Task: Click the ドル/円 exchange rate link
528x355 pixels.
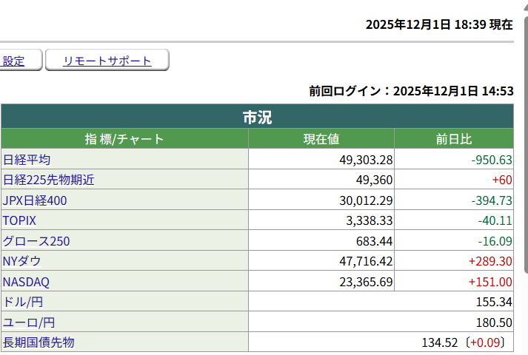Action: (x=21, y=302)
